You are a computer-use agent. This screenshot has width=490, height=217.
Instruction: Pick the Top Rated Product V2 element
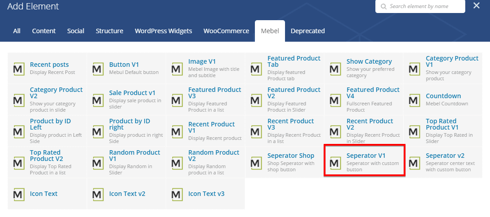[46, 156]
